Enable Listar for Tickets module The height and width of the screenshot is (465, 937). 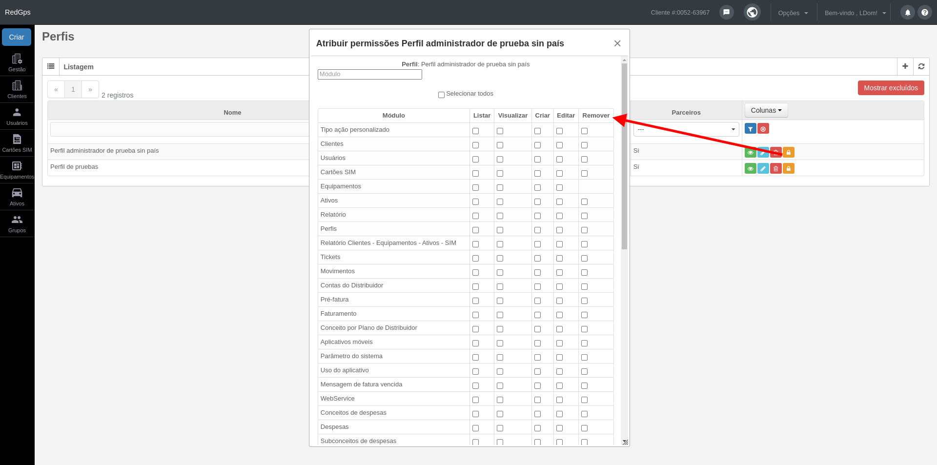click(475, 258)
